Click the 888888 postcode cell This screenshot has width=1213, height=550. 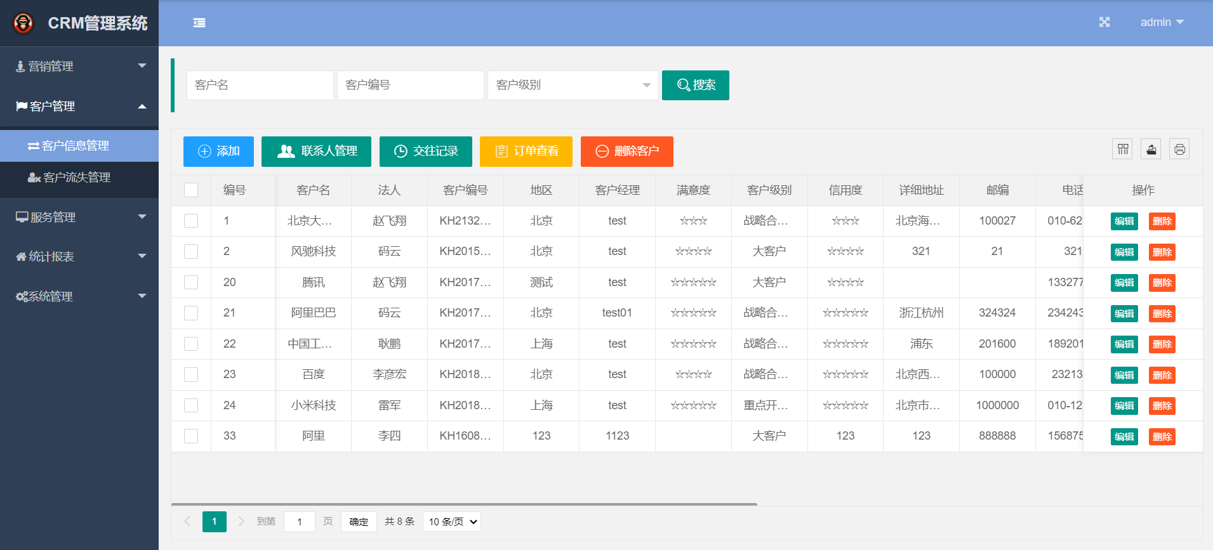pos(997,436)
